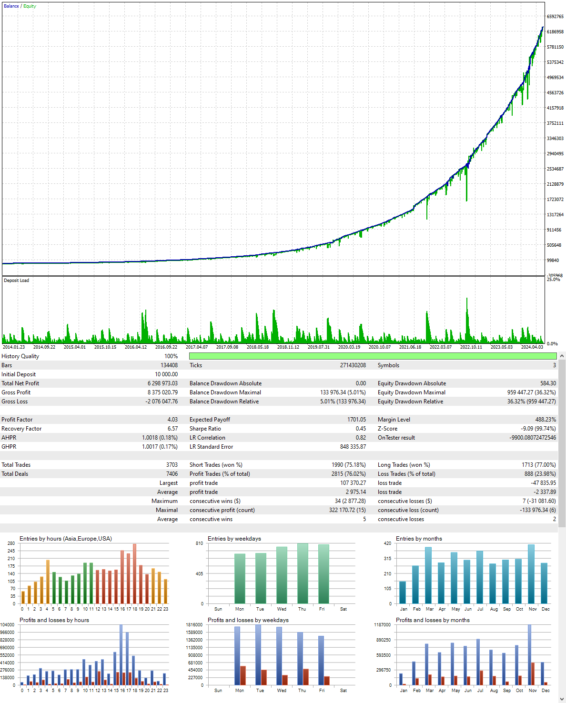Select the Initial Deposit value 10 000.00
Viewport: 566px width, 703px height.
(166, 374)
